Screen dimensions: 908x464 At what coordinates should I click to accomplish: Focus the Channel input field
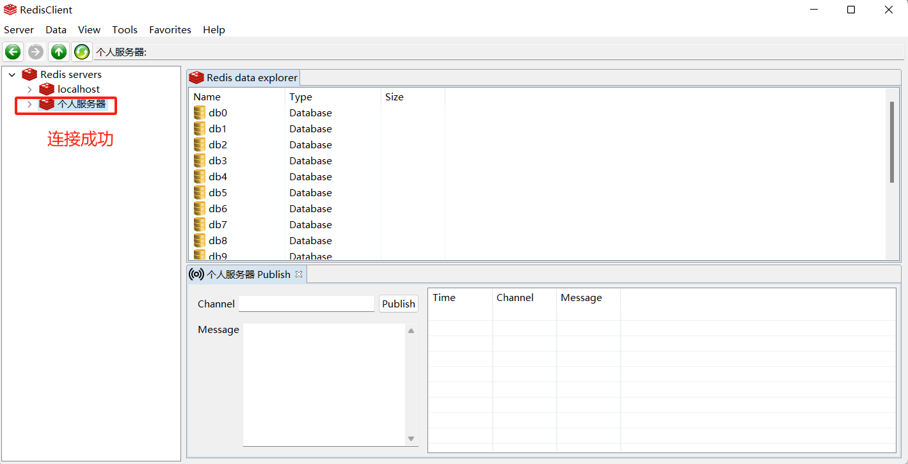[307, 304]
